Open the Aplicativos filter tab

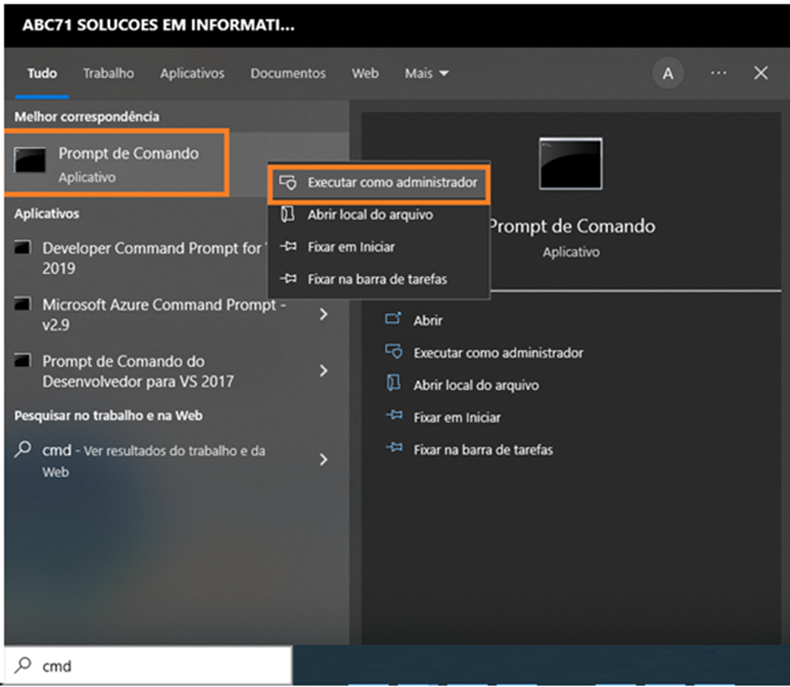coord(192,74)
